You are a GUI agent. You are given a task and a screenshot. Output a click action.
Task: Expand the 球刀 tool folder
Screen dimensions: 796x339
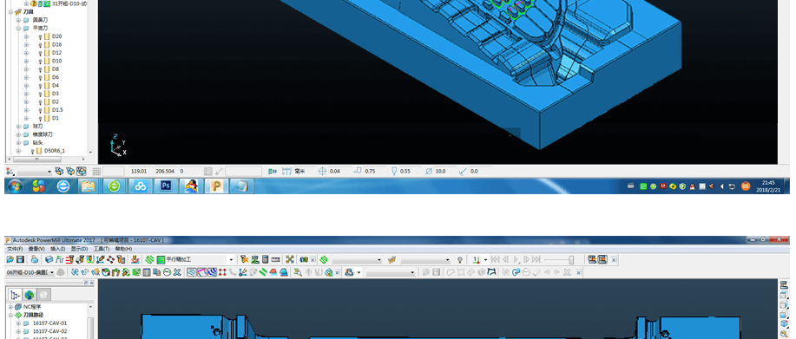tap(19, 127)
